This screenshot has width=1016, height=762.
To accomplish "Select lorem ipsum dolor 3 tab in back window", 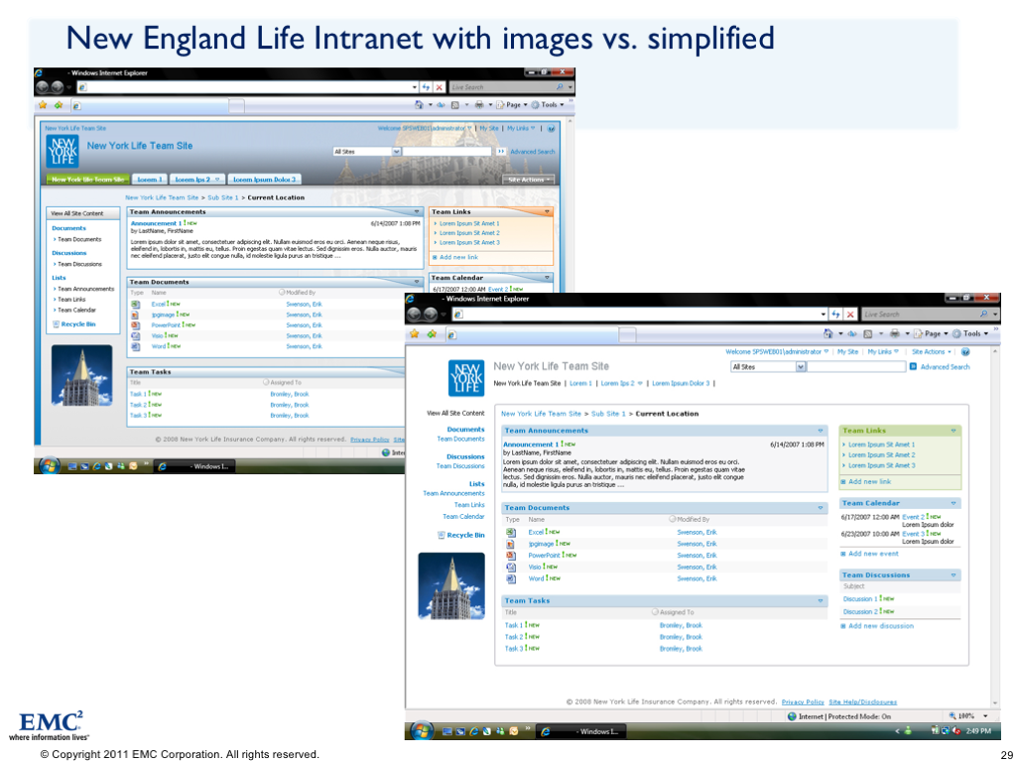I will pyautogui.click(x=264, y=180).
